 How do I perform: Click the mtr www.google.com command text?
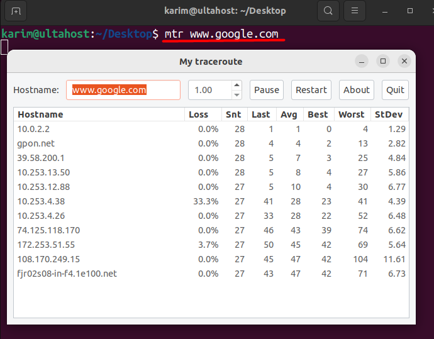coord(221,34)
